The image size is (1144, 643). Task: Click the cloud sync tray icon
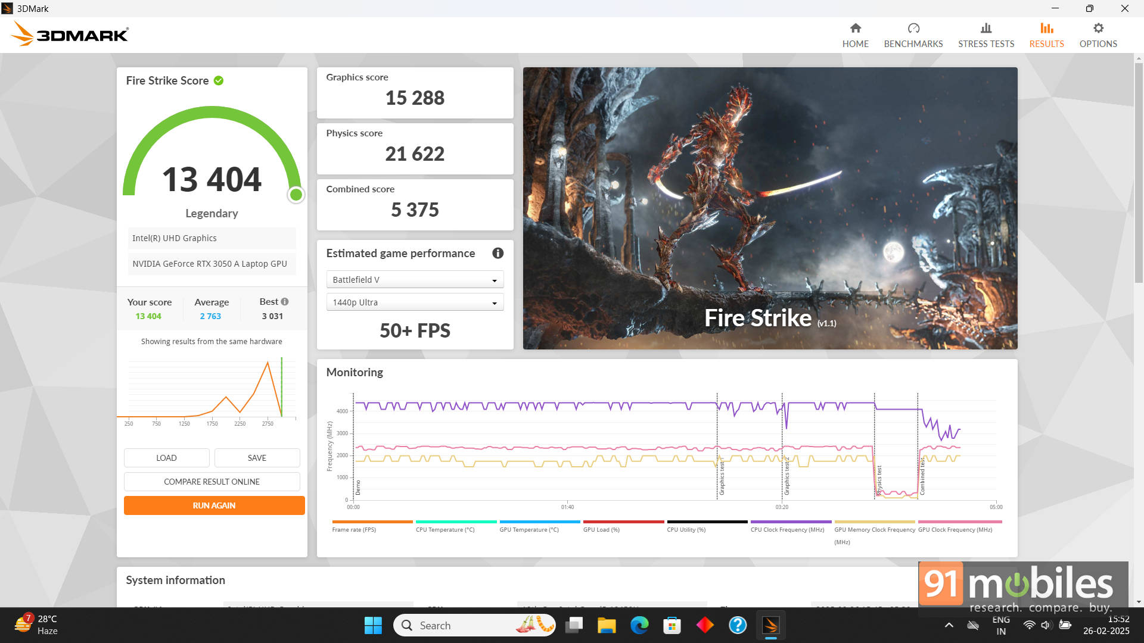point(973,625)
